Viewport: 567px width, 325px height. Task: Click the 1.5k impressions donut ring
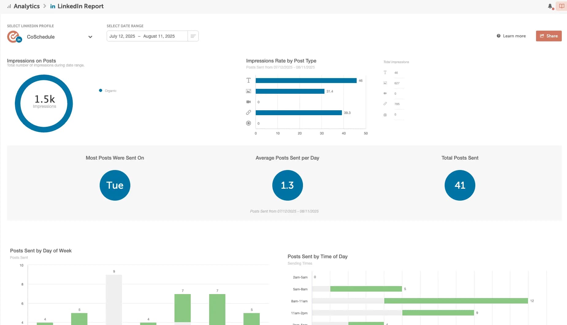17,104
